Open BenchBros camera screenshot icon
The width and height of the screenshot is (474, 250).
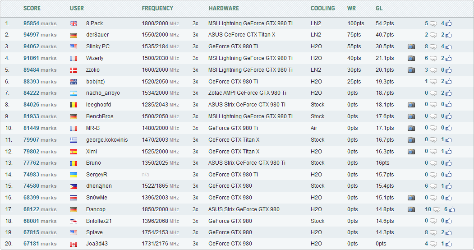tap(411, 116)
